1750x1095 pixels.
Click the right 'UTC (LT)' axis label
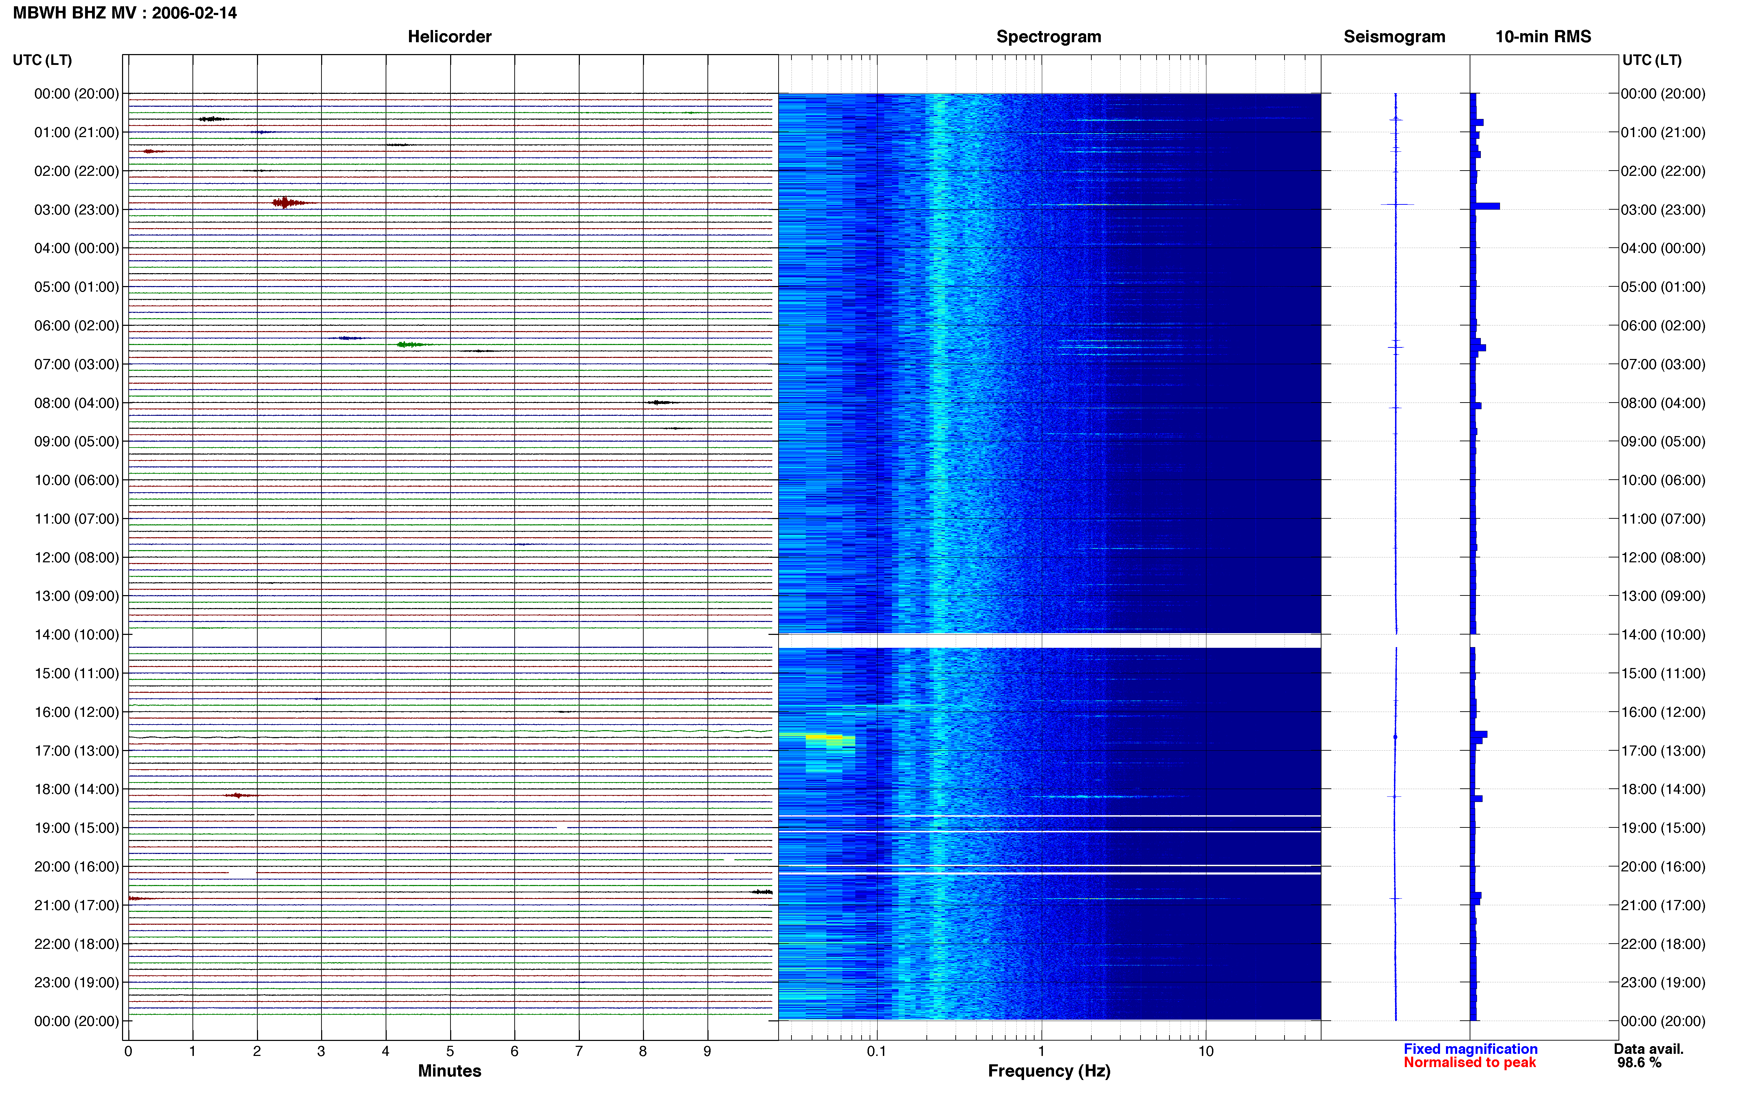tap(1652, 60)
